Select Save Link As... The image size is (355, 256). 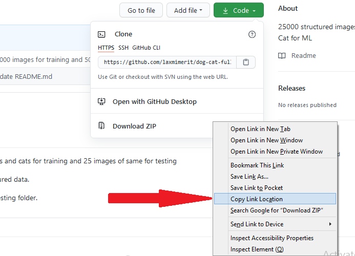[275, 177]
